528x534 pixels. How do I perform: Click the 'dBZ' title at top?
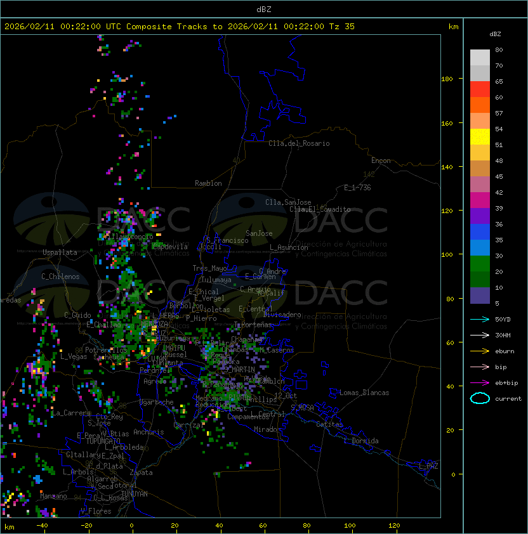click(x=264, y=9)
